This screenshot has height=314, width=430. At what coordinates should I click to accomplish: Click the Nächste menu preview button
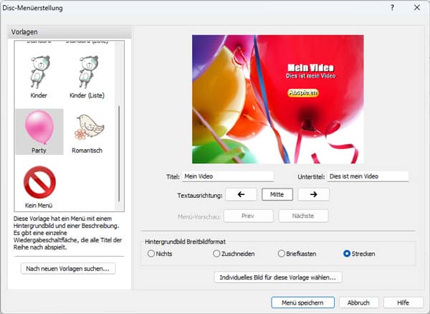[x=303, y=216]
